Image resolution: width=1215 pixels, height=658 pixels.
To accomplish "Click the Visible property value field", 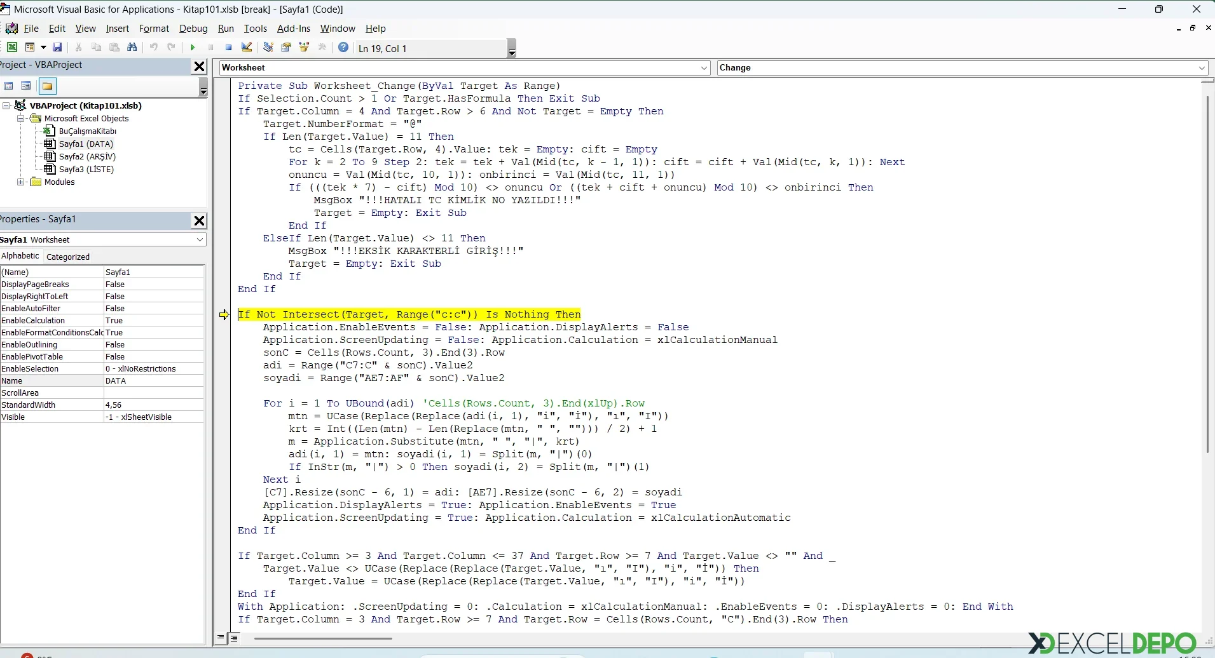I will point(153,417).
